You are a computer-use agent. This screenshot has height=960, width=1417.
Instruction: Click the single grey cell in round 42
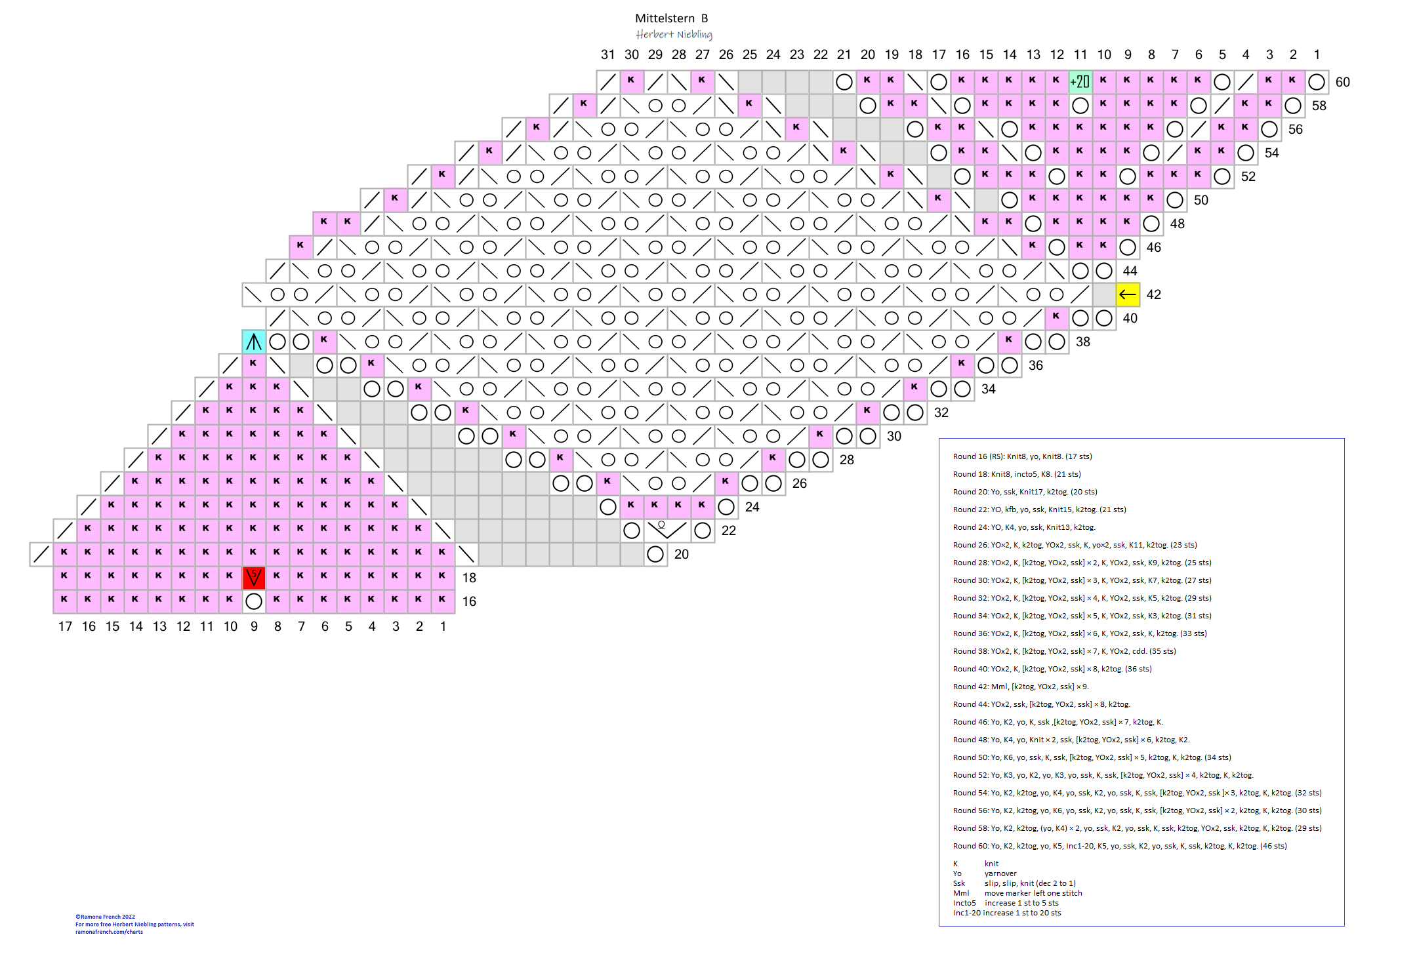pyautogui.click(x=1104, y=294)
